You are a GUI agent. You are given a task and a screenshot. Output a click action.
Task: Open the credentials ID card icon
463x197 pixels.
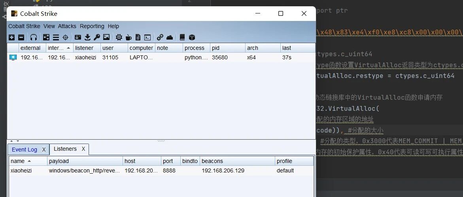pyautogui.click(x=77, y=37)
